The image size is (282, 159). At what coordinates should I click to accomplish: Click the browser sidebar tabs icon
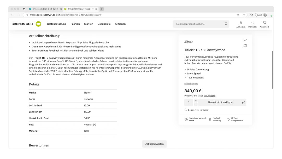tap(24, 9)
